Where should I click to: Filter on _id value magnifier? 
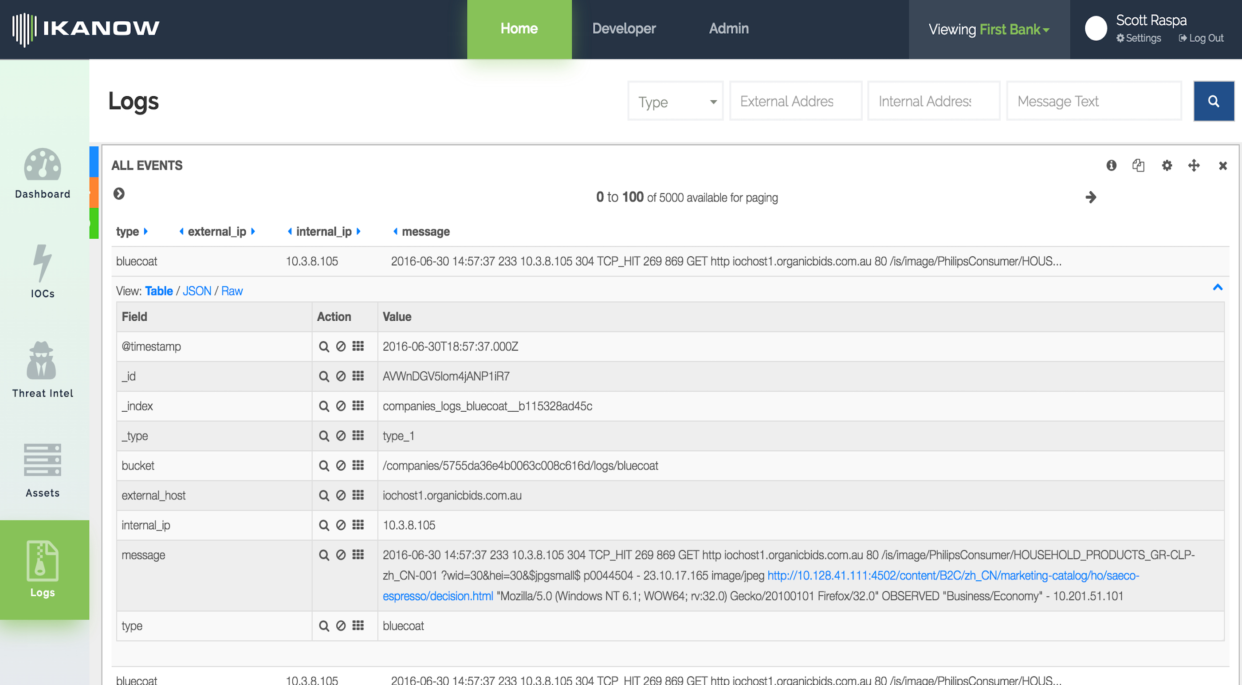pos(324,376)
